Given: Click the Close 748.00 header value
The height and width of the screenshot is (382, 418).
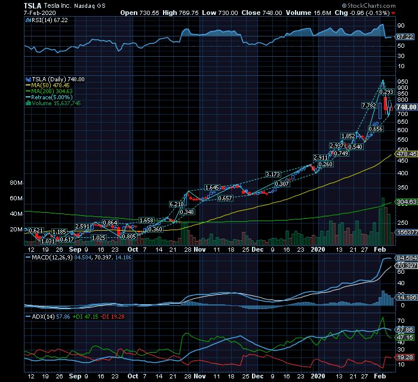Looking at the screenshot, I should 262,13.
